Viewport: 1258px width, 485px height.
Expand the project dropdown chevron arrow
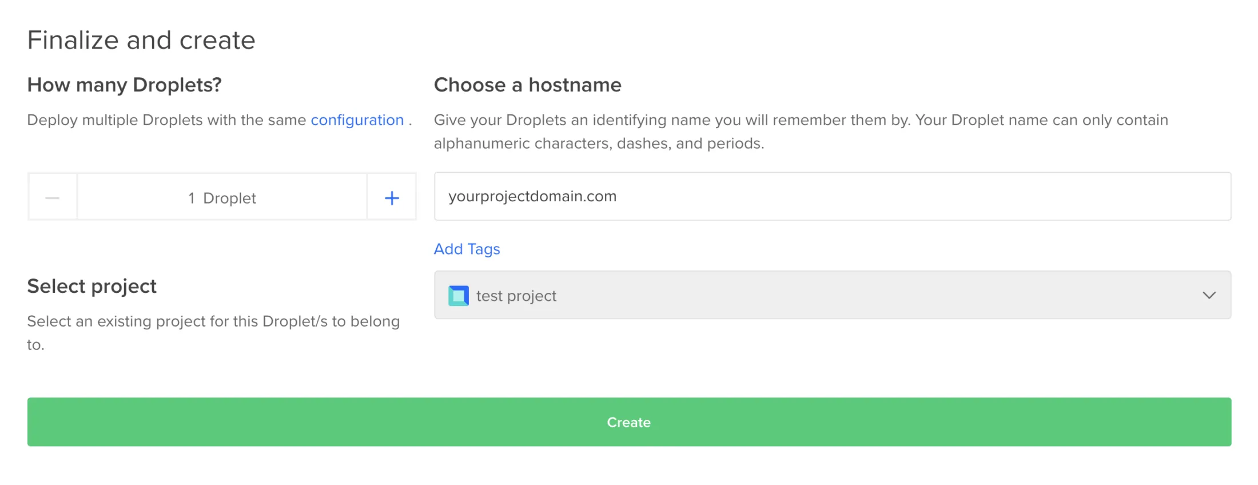(x=1209, y=296)
